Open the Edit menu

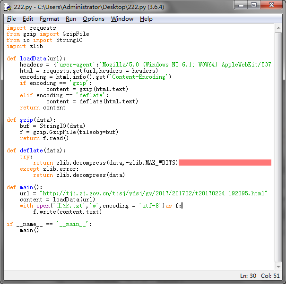coord(28,19)
